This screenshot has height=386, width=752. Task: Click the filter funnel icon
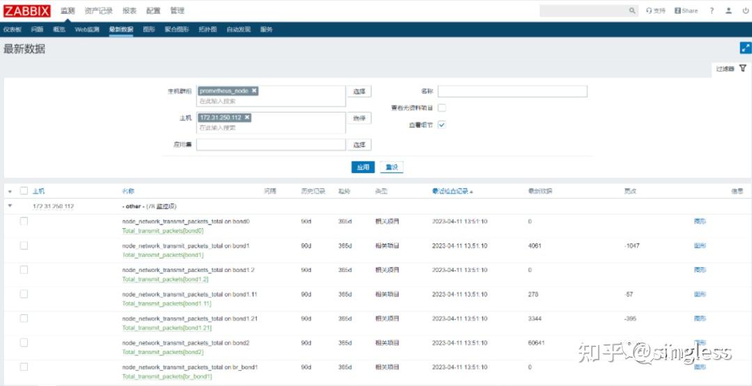[x=742, y=68]
